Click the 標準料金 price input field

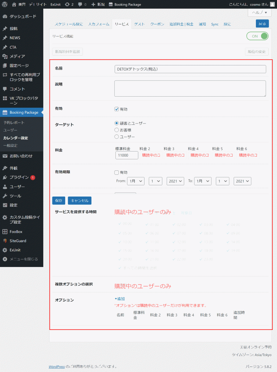126,155
